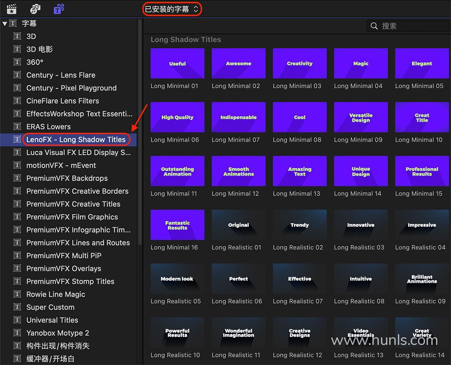Select the Long Realistic 01 'Original' thumbnail
451x365 pixels.
pos(238,225)
